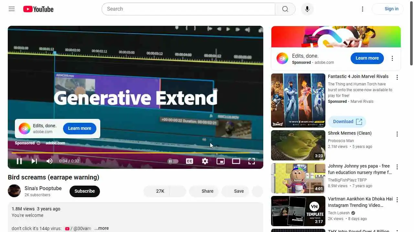Like the video with 27K likes
The width and height of the screenshot is (414, 232).
click(x=157, y=191)
